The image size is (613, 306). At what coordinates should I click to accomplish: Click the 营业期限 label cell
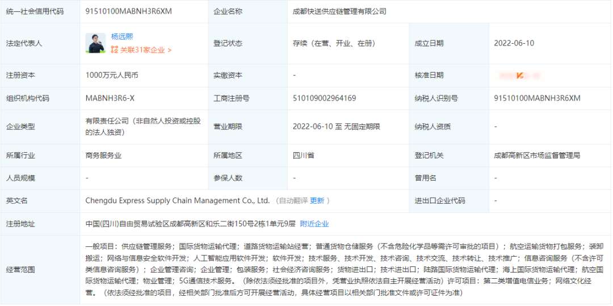[x=248, y=127]
